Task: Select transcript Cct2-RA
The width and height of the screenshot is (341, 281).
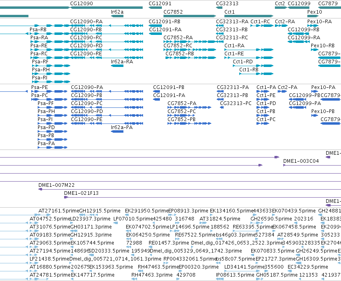Action: pos(285,22)
